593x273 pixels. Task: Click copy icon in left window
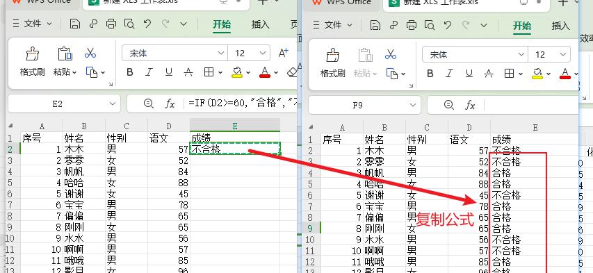pos(92,72)
